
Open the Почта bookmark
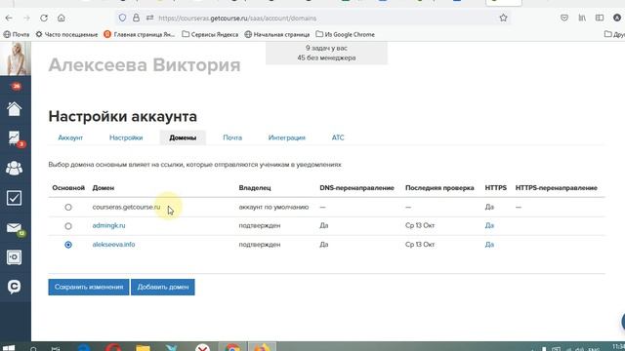pos(17,35)
